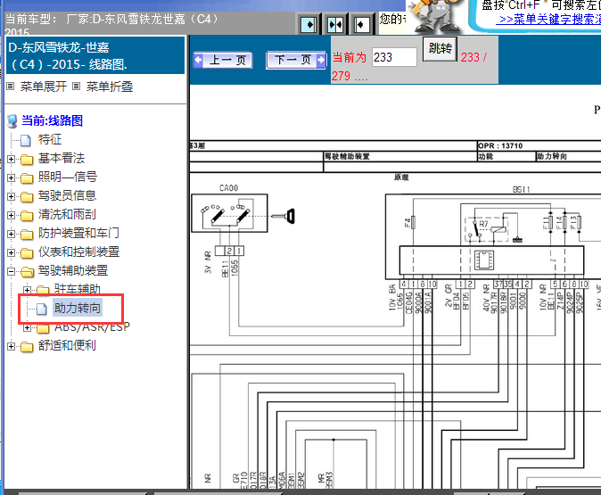Click the BSI1 module label in diagram
Viewport: 601px width, 495px height.
[521, 189]
